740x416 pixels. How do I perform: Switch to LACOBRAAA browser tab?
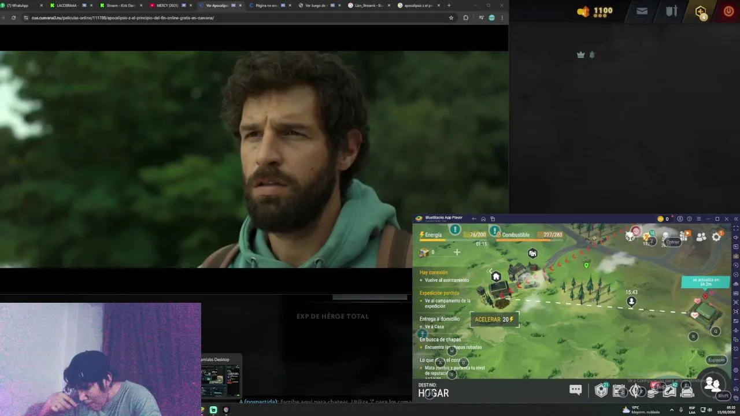[x=72, y=5]
